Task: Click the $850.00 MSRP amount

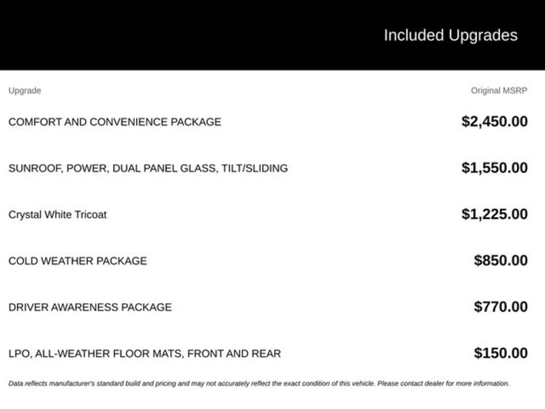Action: (x=500, y=260)
